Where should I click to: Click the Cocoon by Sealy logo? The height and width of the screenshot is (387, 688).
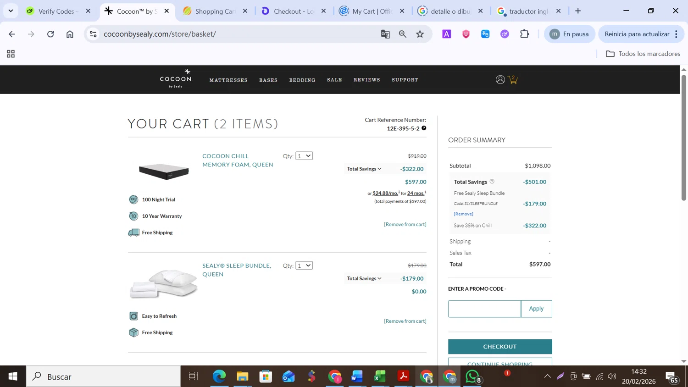click(176, 78)
